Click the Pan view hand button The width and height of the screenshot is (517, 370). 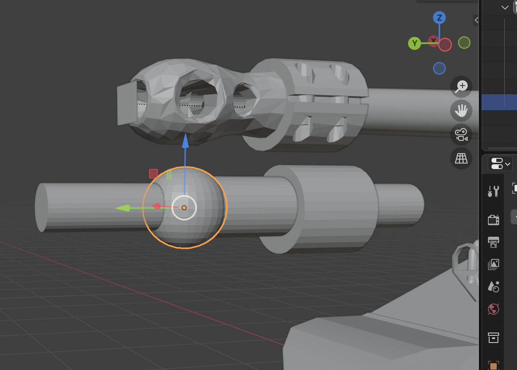coord(461,111)
